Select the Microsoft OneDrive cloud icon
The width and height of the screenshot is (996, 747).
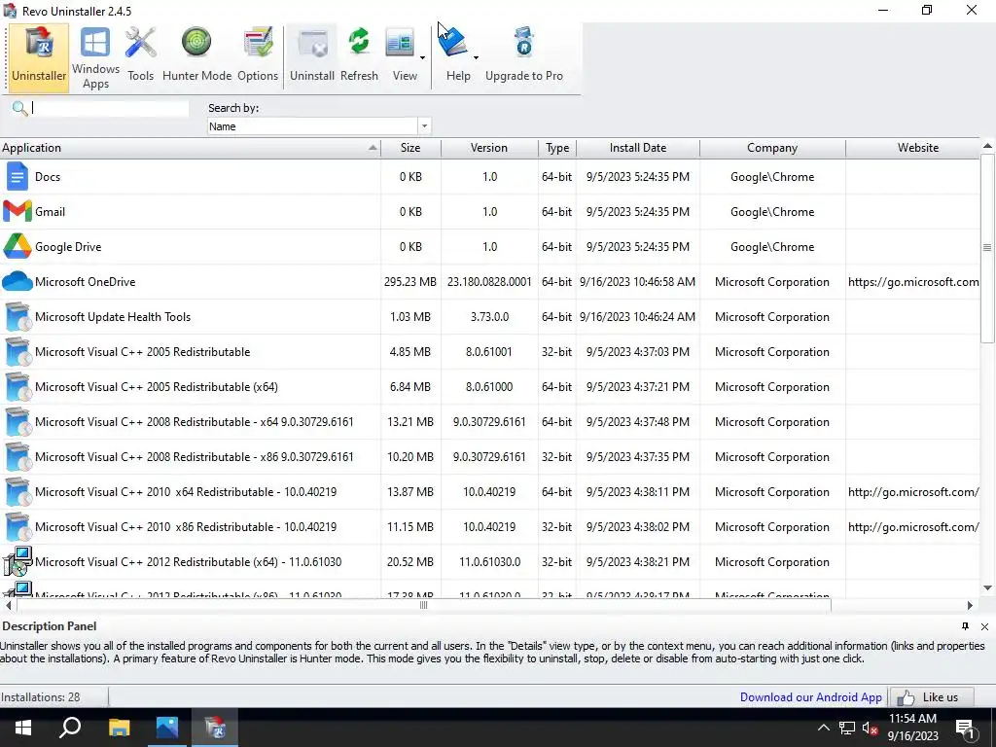click(18, 281)
